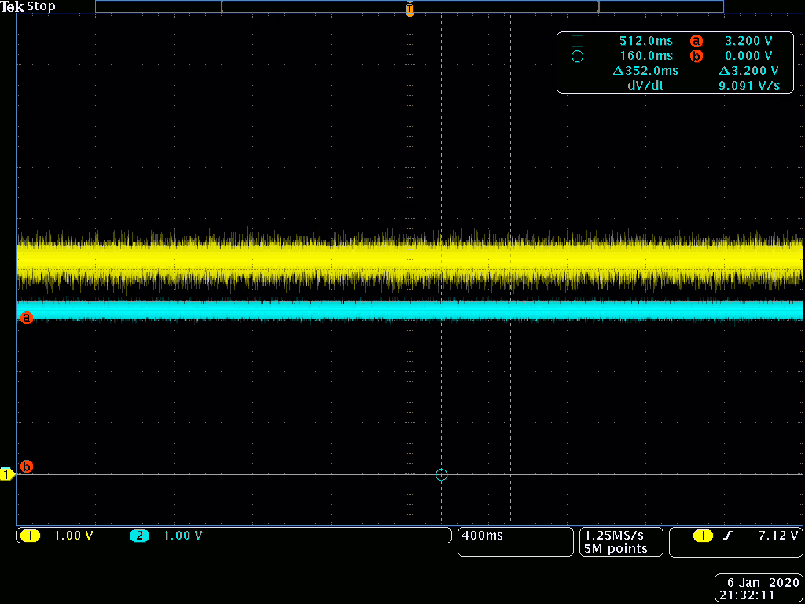Select cursor 'a' marker on left graticule edge
805x604 pixels.
26,318
